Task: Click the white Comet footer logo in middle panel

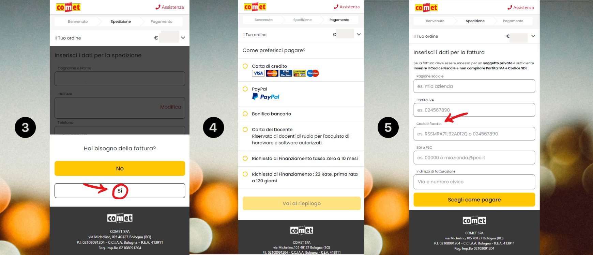Action: click(x=302, y=230)
